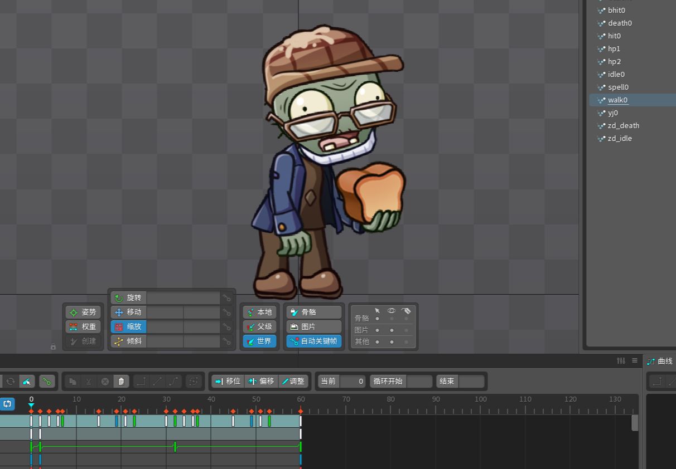The width and height of the screenshot is (676, 469).
Task: Key the scale with the 缩放 row key icon
Action: [x=227, y=327]
